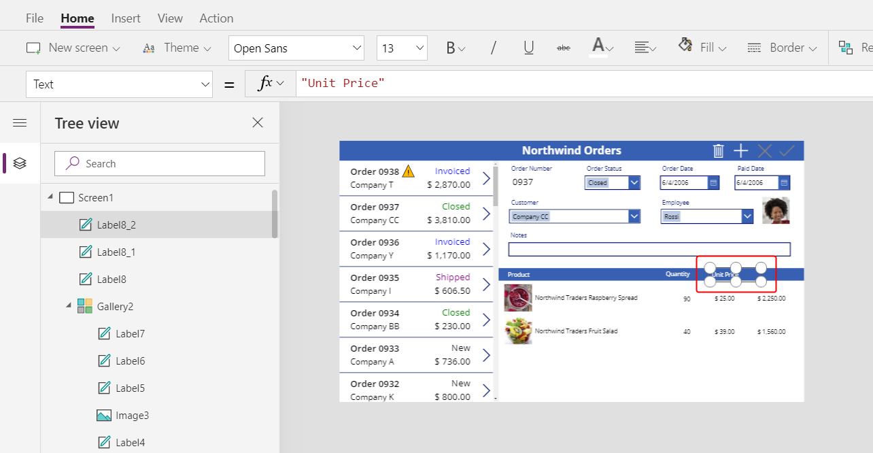Open the text alignment options

(645, 48)
